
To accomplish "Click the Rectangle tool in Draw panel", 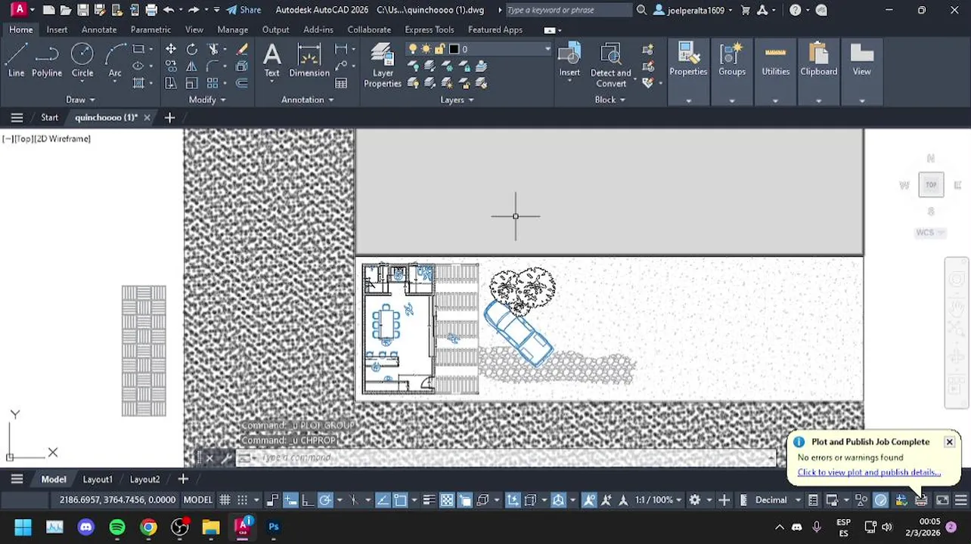I will 138,49.
